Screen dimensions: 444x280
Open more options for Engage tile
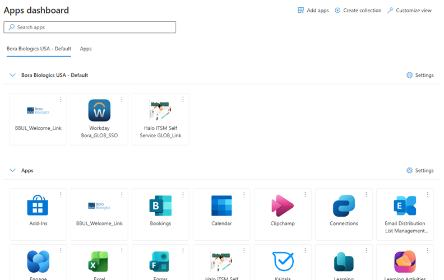pos(61,250)
